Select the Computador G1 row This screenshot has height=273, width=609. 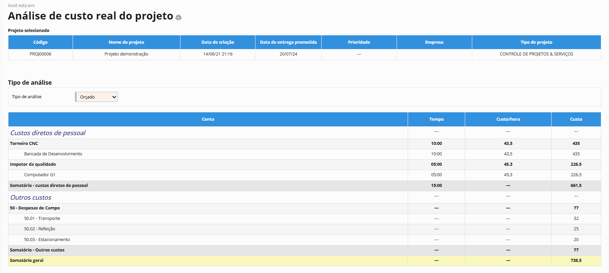point(40,175)
